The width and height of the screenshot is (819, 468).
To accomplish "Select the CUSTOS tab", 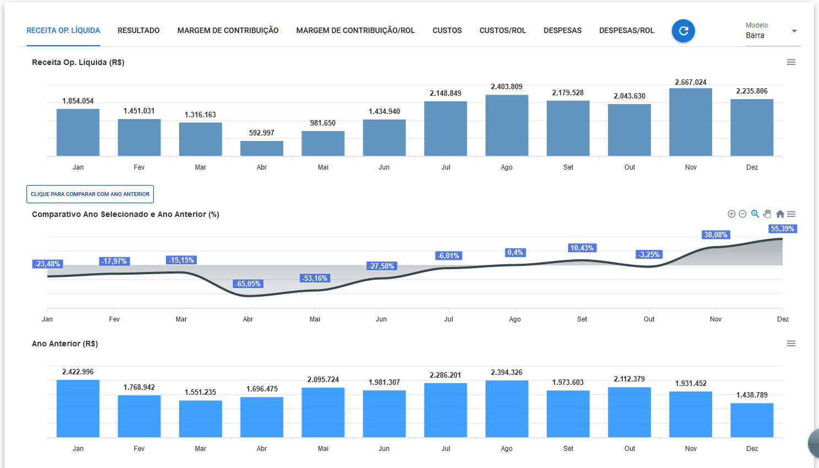I will [x=447, y=31].
